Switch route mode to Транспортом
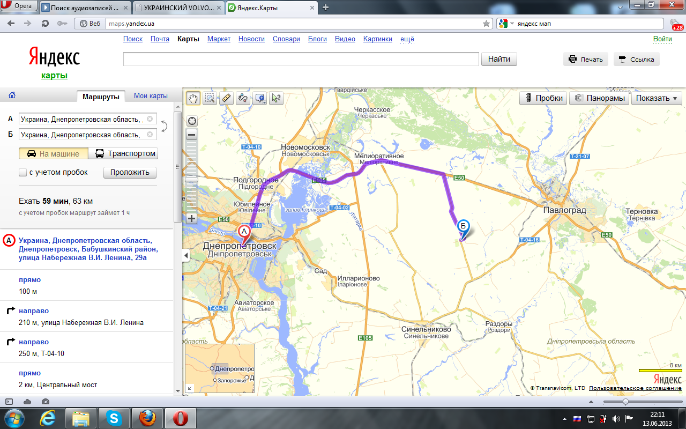This screenshot has width=686, height=429. pyautogui.click(x=125, y=154)
